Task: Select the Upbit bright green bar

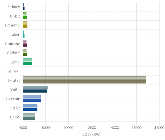Action: [25, 18]
